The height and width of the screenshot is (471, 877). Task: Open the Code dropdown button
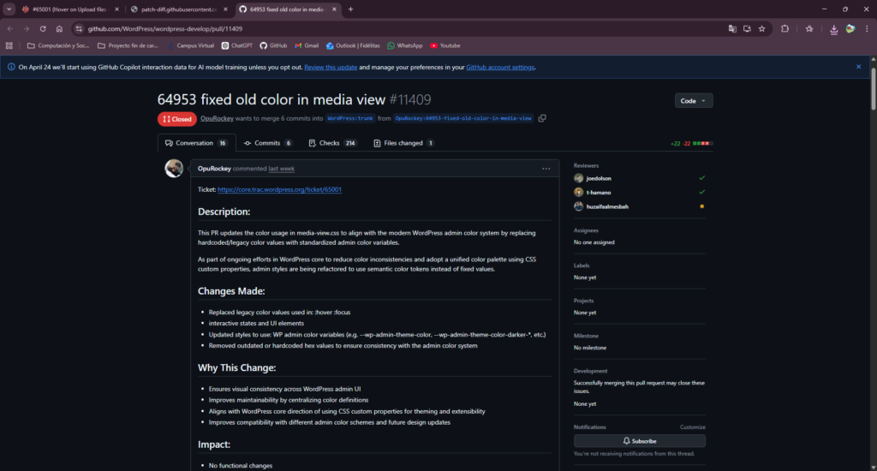[694, 101]
